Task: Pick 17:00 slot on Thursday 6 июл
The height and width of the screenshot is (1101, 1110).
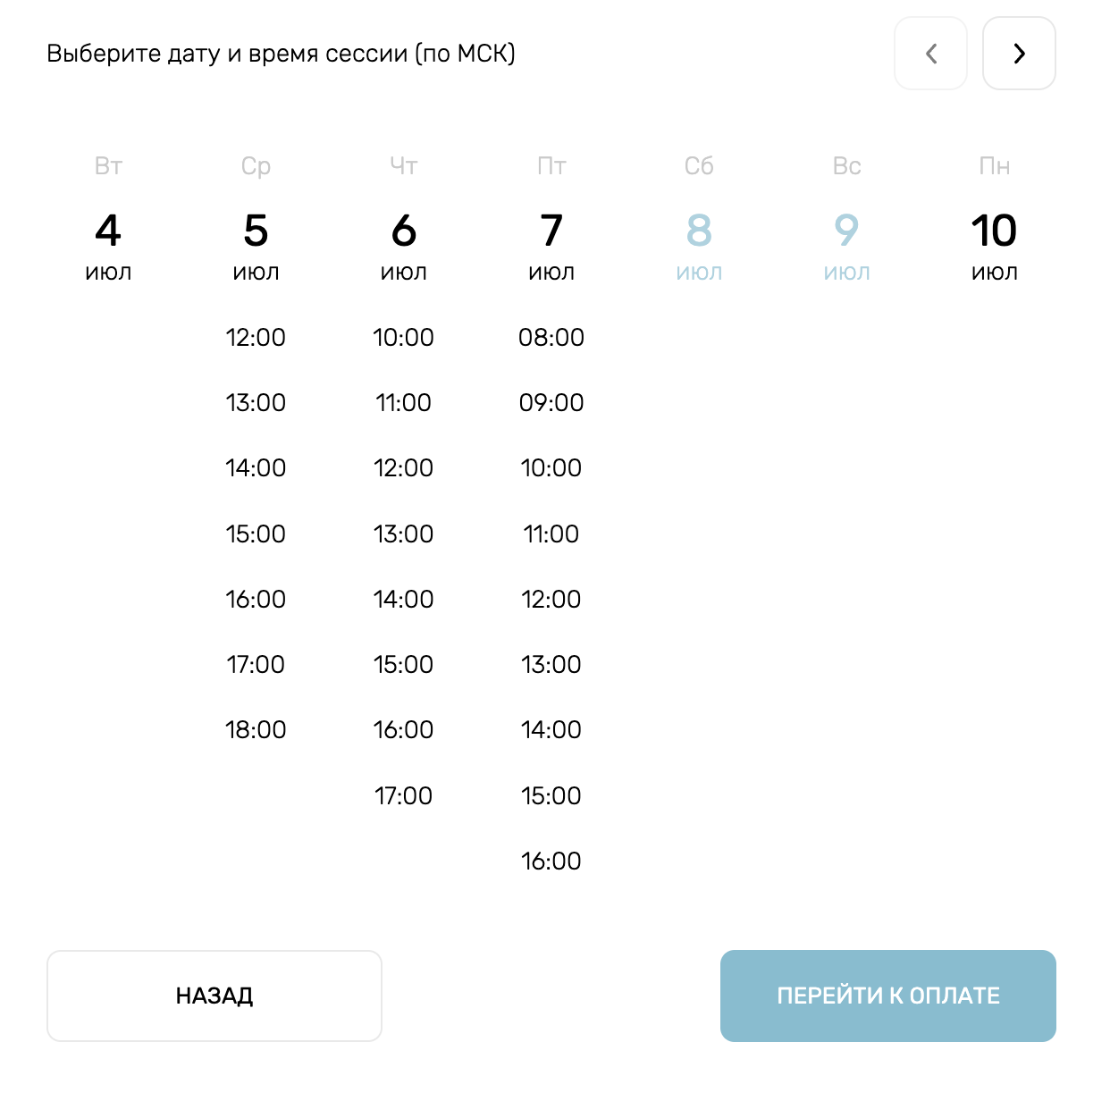Action: coord(403,795)
